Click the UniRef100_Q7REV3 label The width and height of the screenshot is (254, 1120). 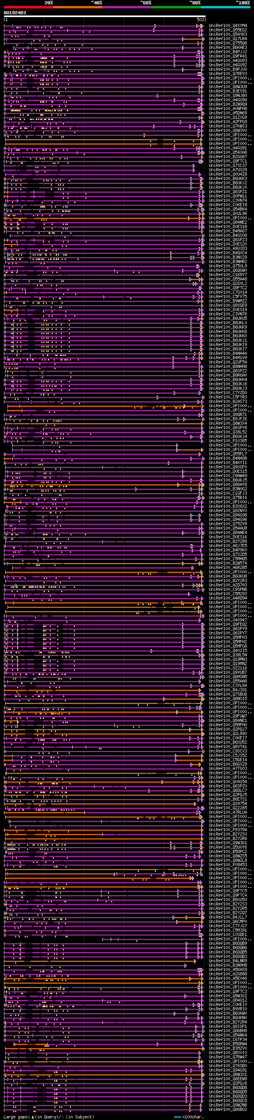[x=228, y=74]
